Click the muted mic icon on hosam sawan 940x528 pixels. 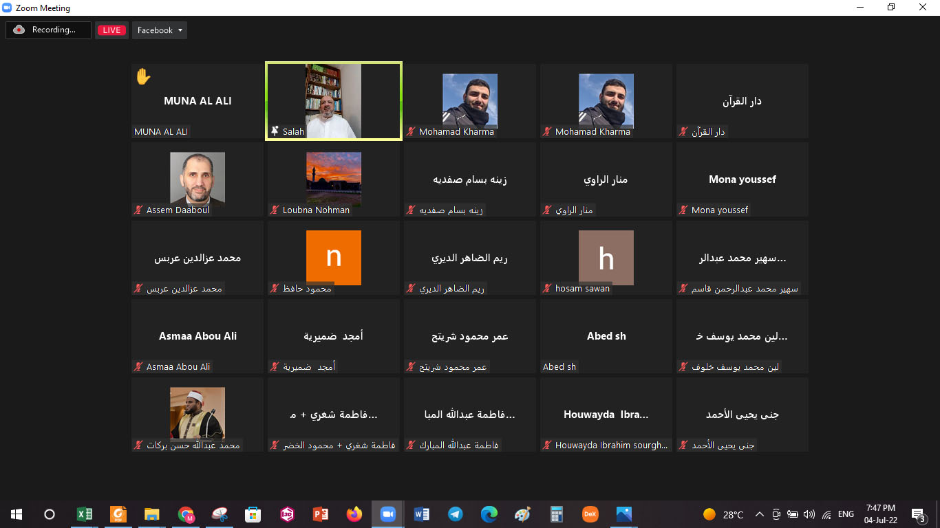click(x=547, y=289)
